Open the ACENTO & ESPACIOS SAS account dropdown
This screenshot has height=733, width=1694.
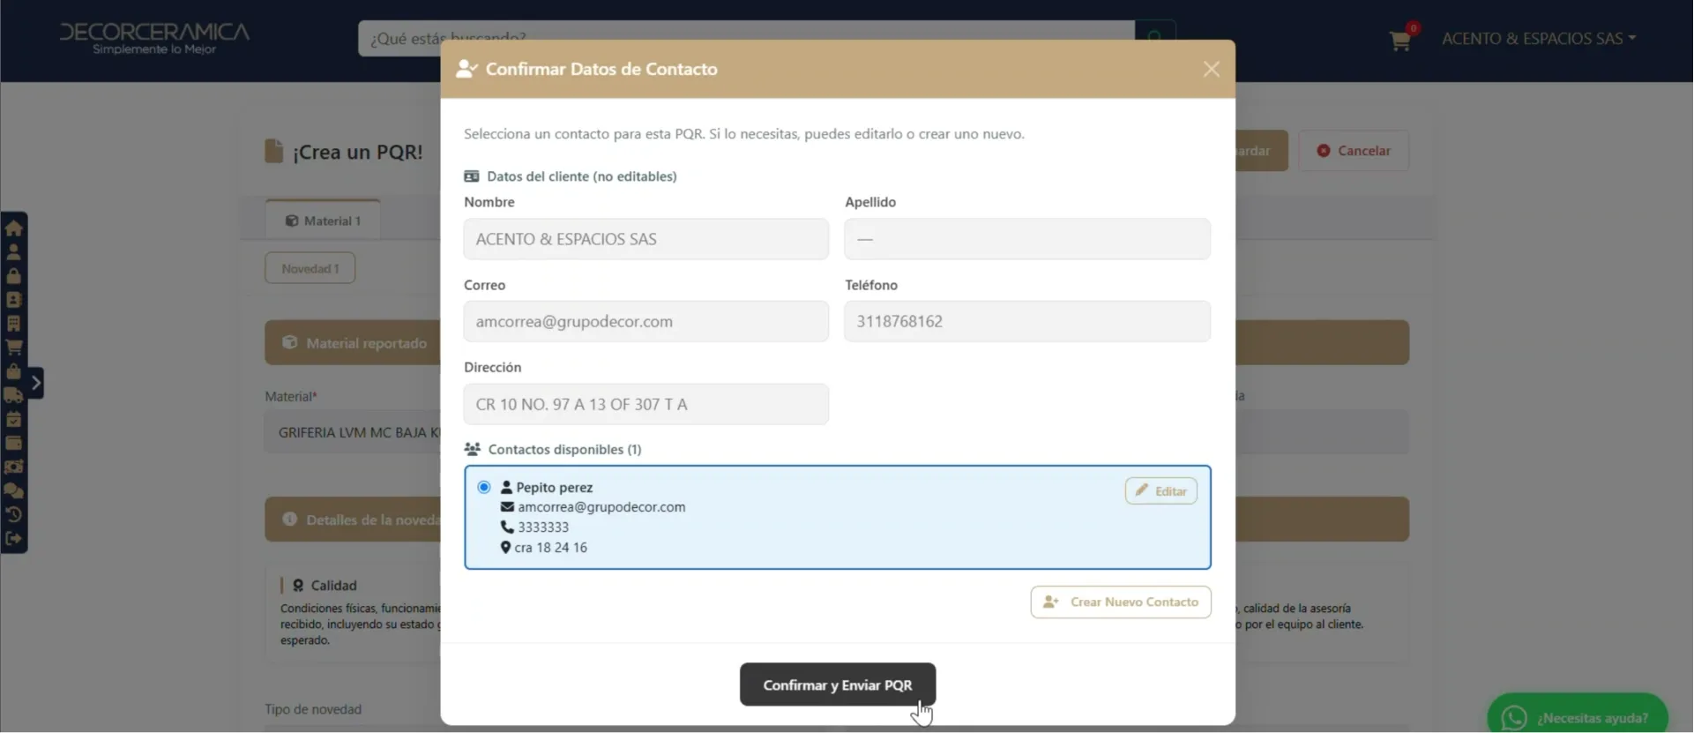click(x=1539, y=39)
